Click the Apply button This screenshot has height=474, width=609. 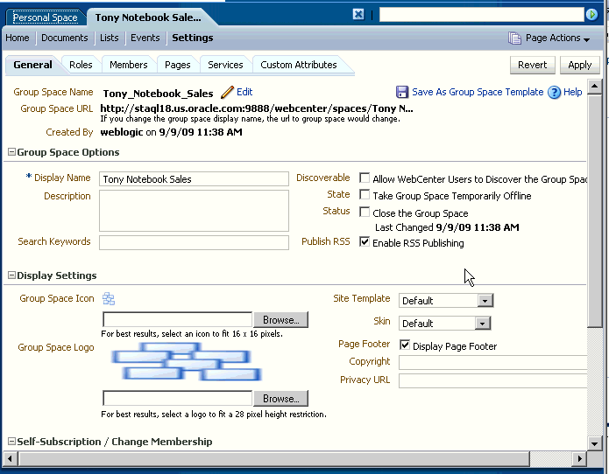pyautogui.click(x=579, y=65)
